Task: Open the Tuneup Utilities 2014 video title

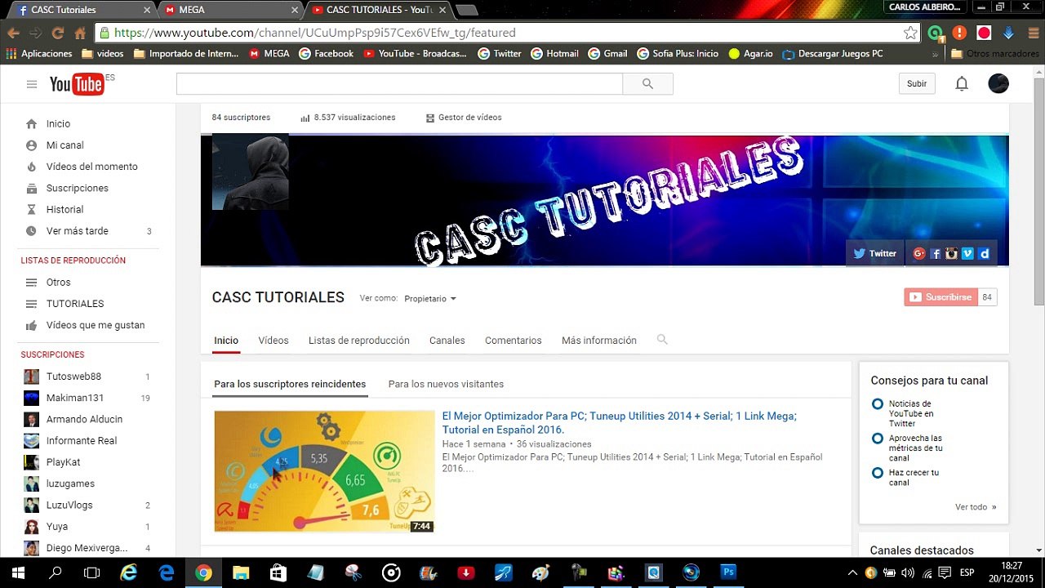Action: coord(620,422)
